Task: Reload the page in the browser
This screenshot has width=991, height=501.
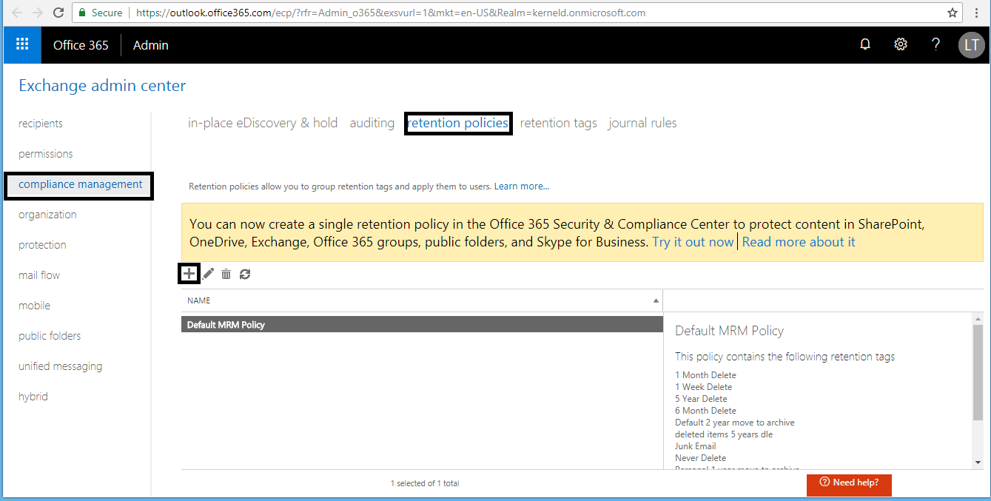Action: tap(60, 13)
